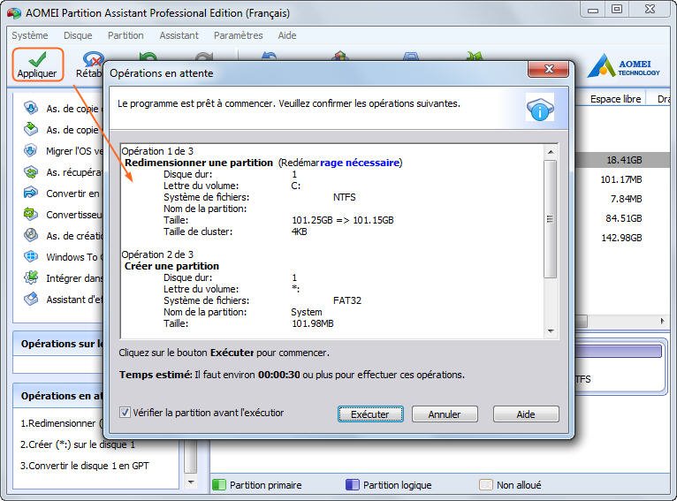Click the Redimensionner une partition heading
Screen dimensions: 677x501
pos(199,163)
